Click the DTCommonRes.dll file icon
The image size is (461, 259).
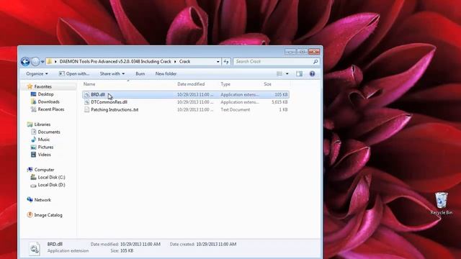[x=86, y=102]
